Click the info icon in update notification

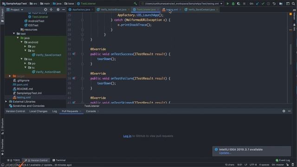coord(216,149)
